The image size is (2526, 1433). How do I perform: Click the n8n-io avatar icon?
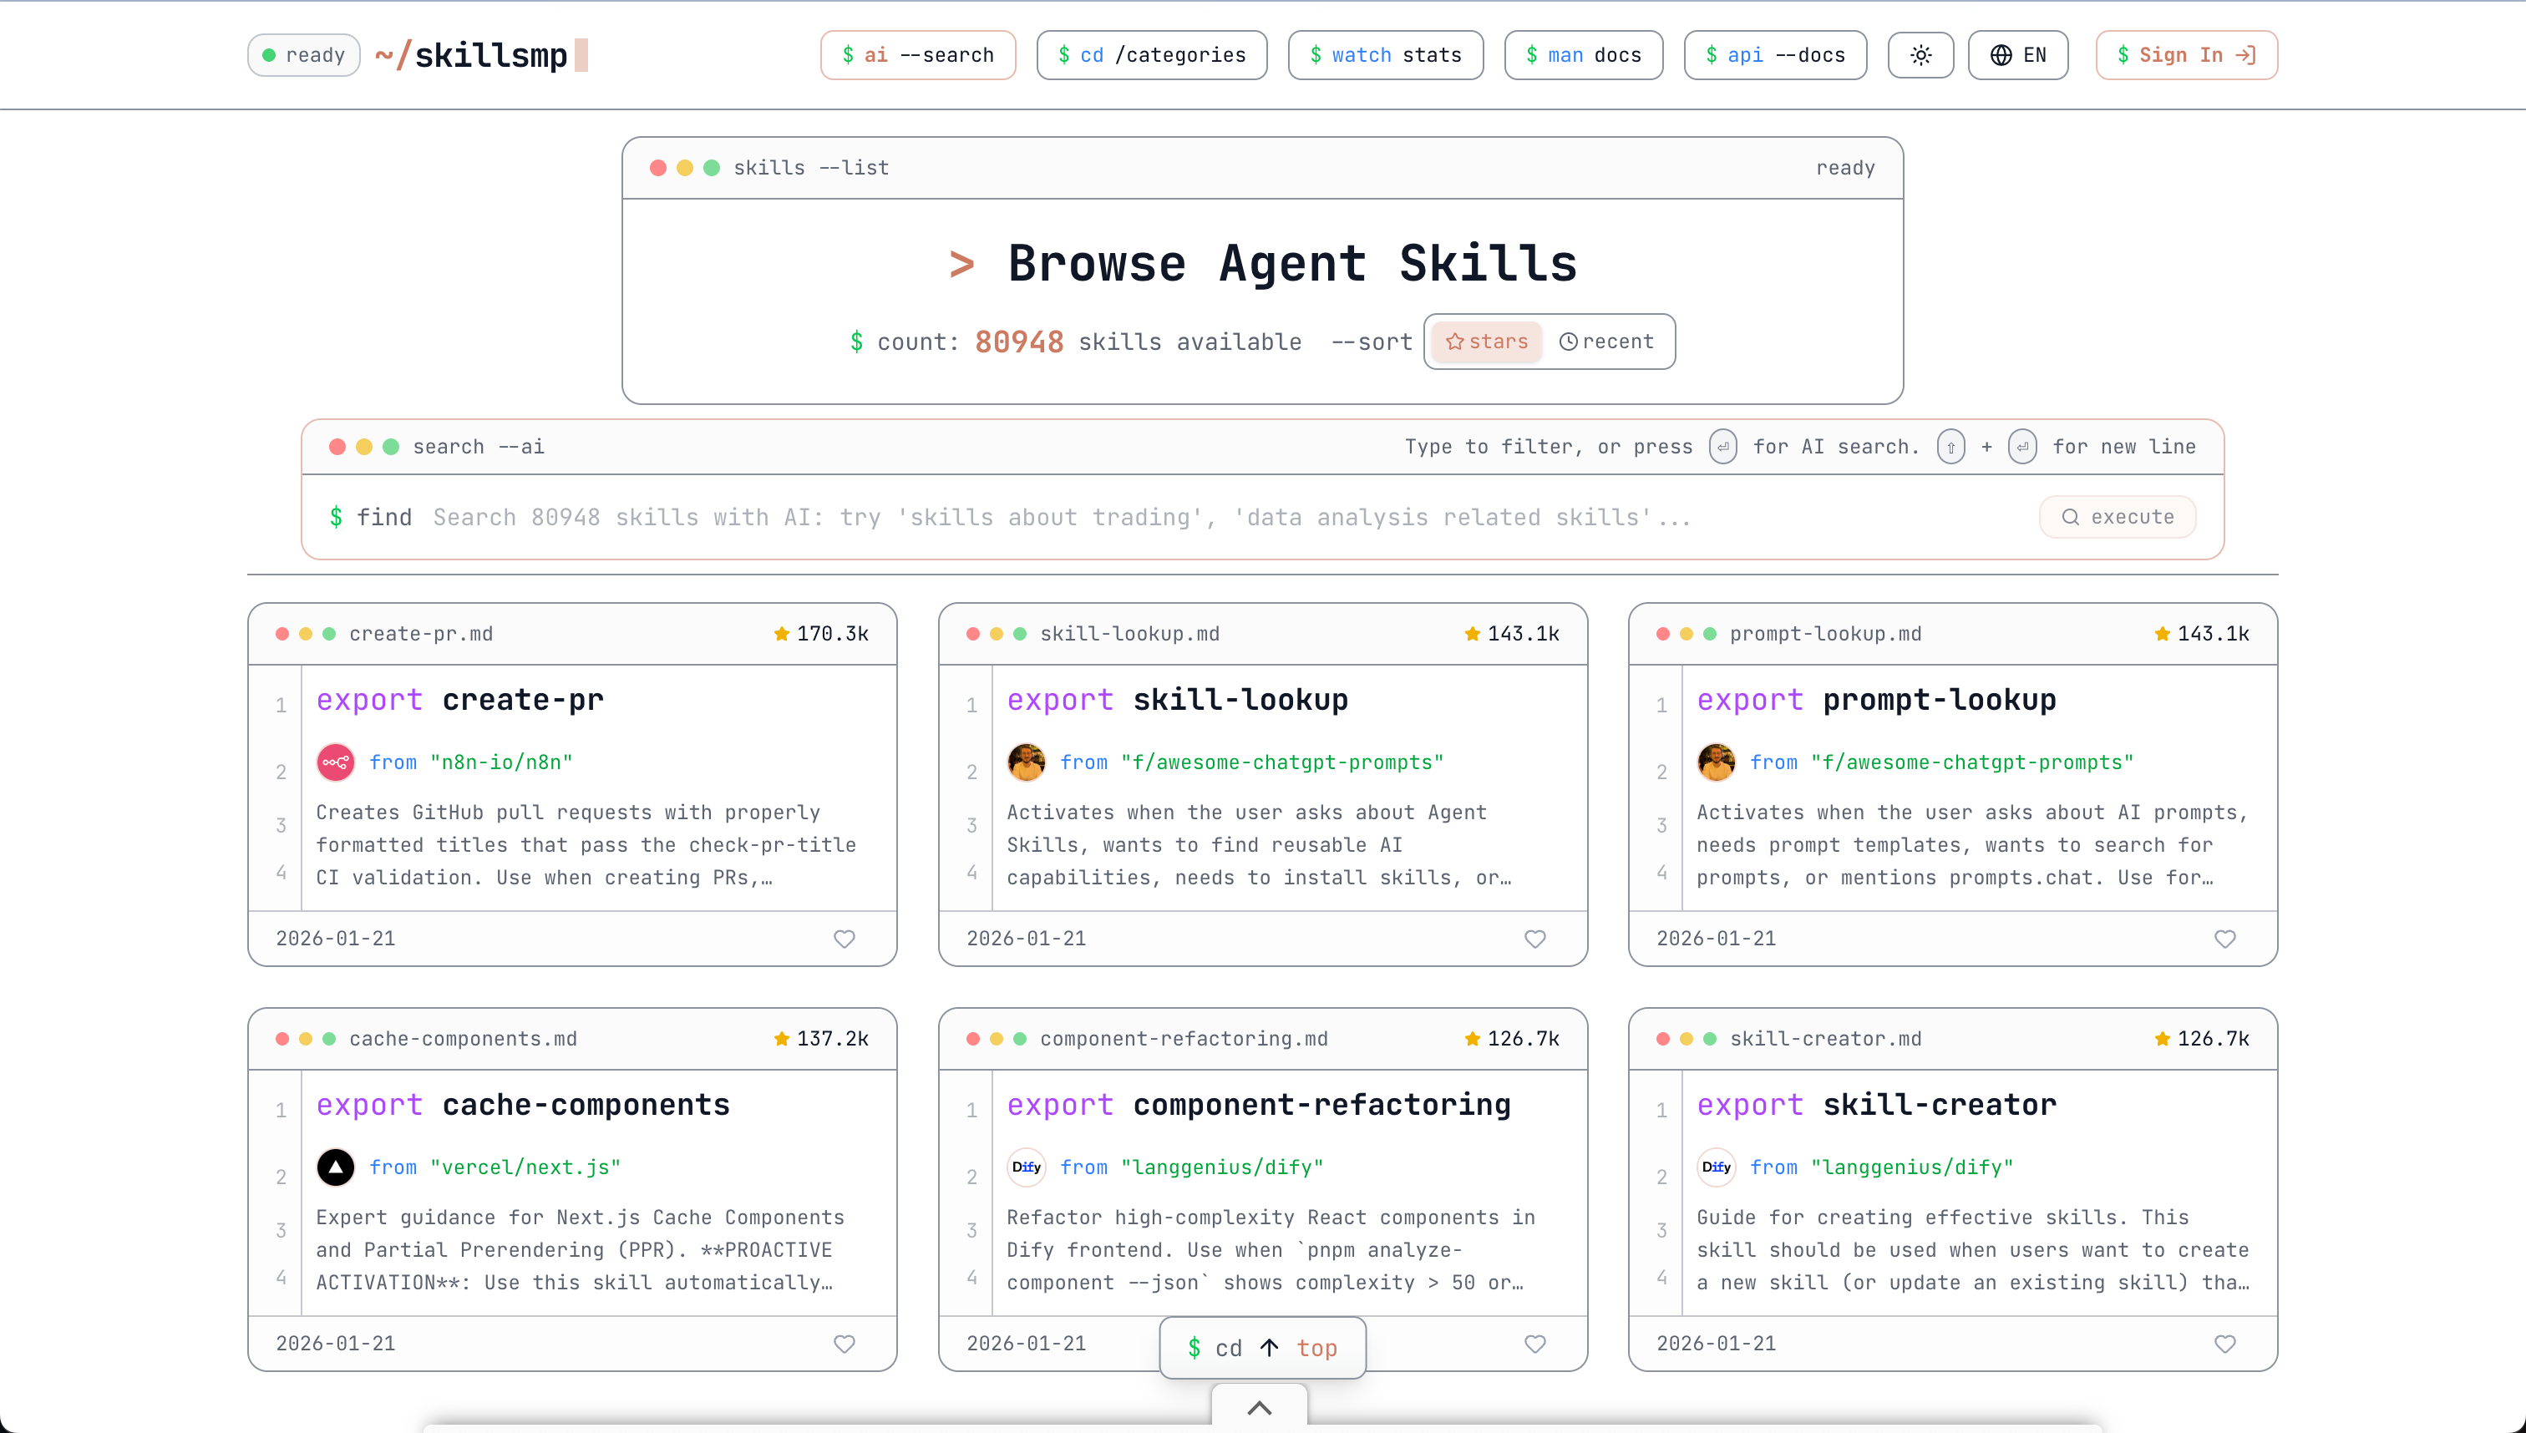pos(336,762)
